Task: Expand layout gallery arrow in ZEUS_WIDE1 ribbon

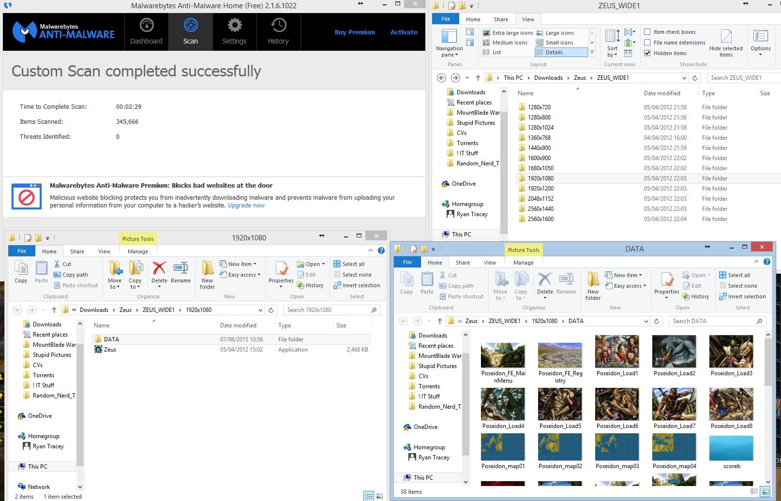Action: coord(591,52)
